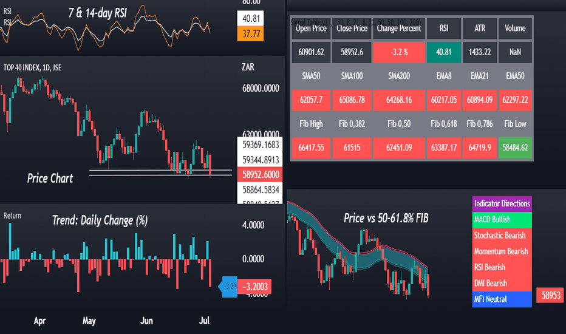Click the Return indicator label
Image resolution: width=566 pixels, height=334 pixels.
click(x=12, y=216)
